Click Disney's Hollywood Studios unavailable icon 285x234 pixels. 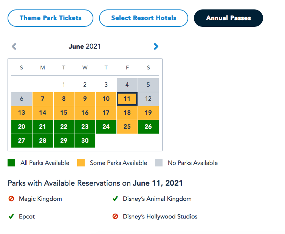click(x=115, y=217)
